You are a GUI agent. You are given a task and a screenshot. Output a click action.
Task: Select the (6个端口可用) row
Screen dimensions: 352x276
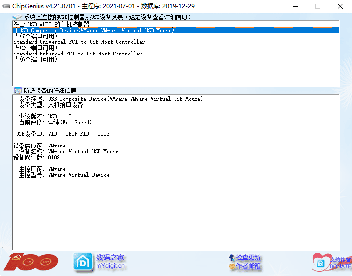[176, 59]
